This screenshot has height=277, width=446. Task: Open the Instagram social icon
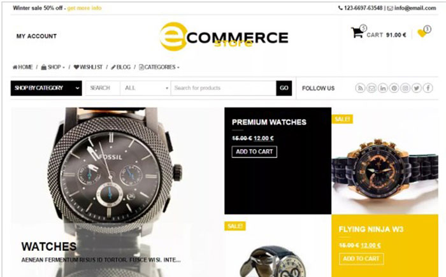(405, 88)
